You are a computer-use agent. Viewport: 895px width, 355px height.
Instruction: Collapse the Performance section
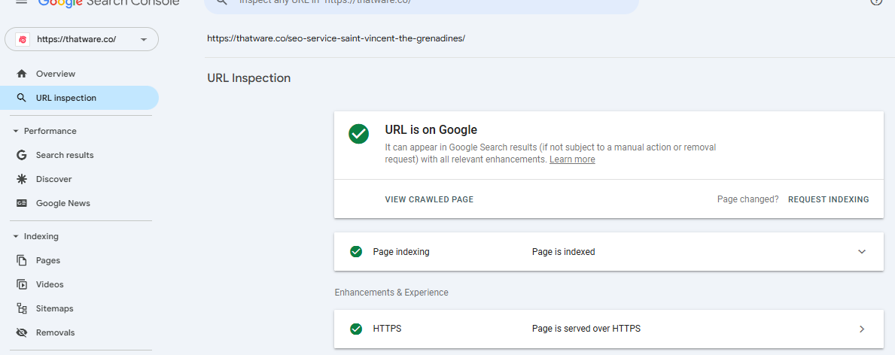tap(44, 131)
